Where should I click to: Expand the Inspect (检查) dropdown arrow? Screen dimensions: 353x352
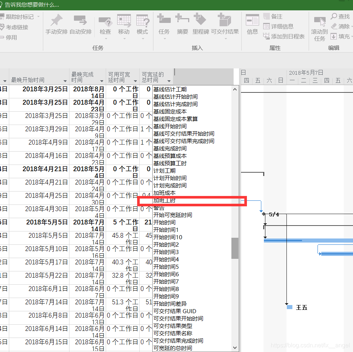106,39
